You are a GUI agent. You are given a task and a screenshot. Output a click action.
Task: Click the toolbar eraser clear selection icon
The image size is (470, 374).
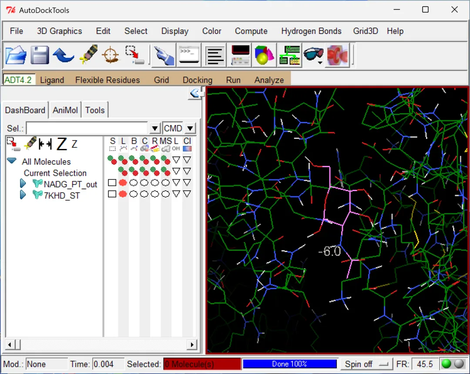(x=88, y=54)
